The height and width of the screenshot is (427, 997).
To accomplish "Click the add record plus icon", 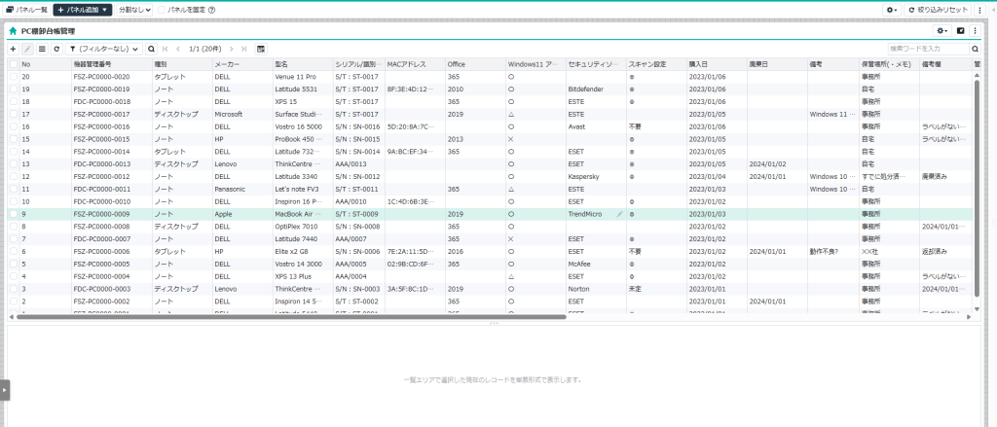I will pos(13,49).
